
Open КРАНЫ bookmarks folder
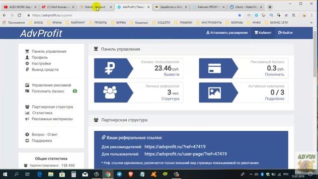[x=54, y=22]
